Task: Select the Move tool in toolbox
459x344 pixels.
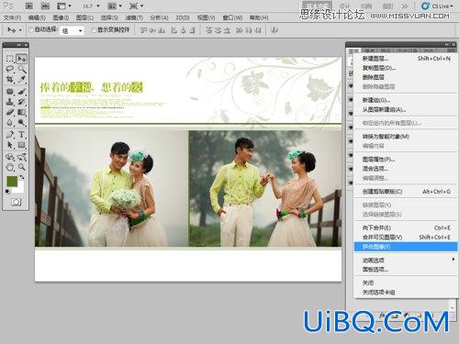Action: coord(21,59)
